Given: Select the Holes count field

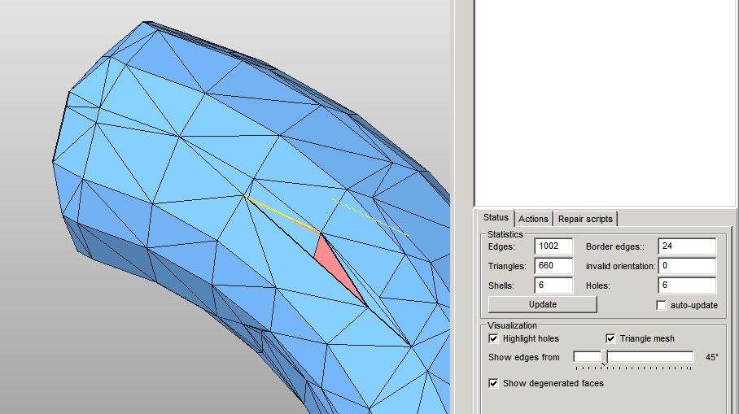Looking at the screenshot, I should [686, 285].
